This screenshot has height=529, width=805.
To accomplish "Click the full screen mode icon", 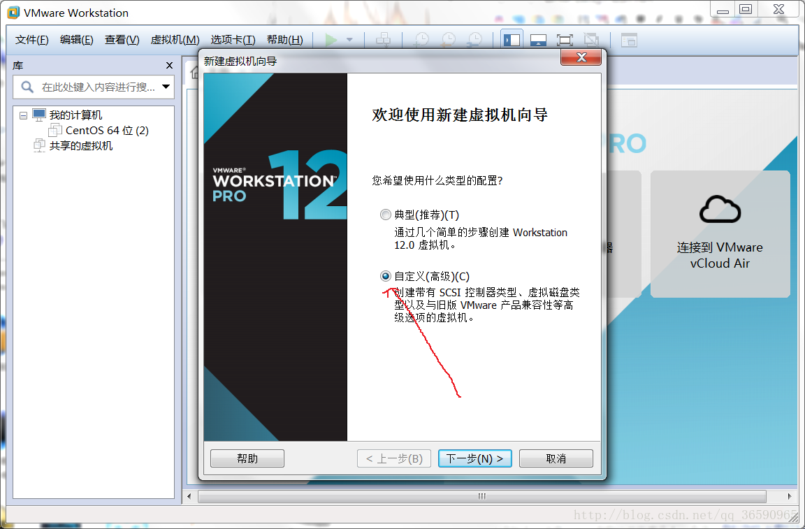I will pos(565,40).
